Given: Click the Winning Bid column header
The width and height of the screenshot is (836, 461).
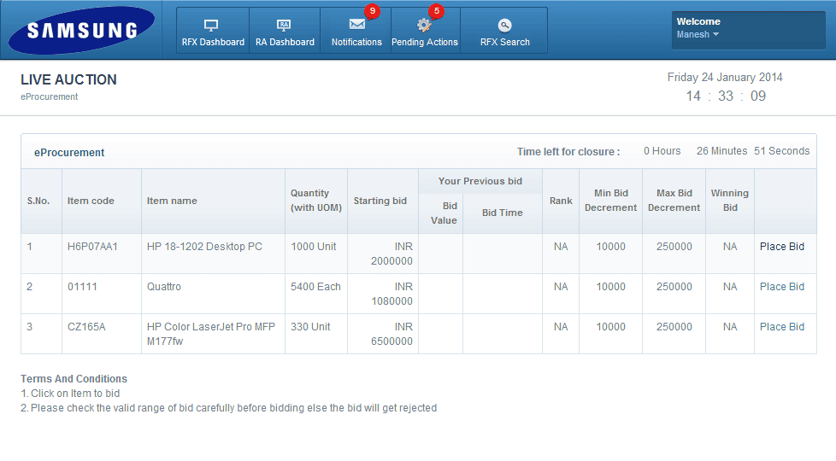Looking at the screenshot, I should pos(730,201).
